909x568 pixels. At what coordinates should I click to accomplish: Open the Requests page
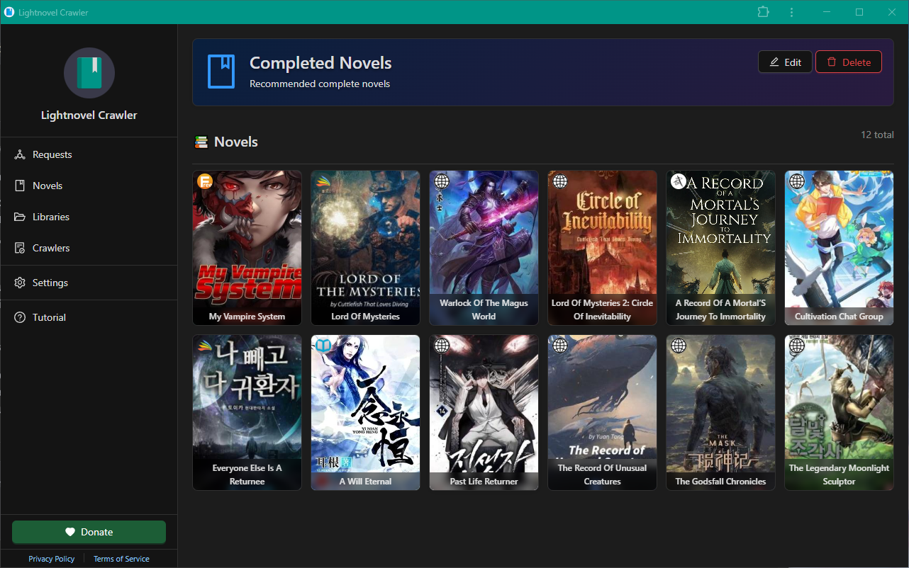pyautogui.click(x=89, y=154)
